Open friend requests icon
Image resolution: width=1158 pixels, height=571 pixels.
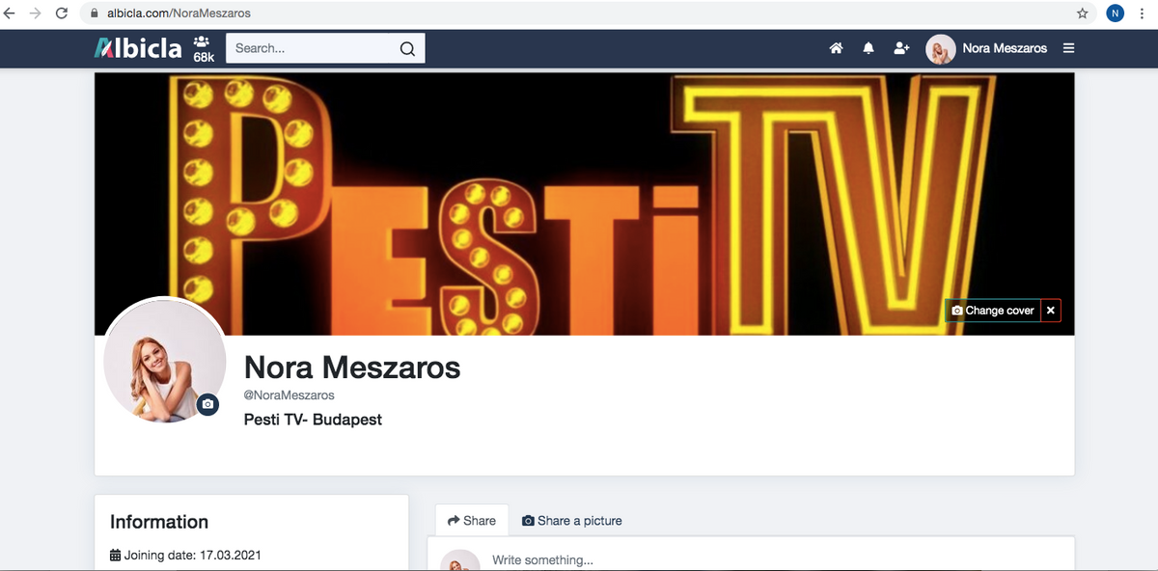click(901, 48)
